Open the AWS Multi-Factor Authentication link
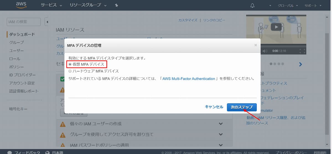The height and width of the screenshot is (154, 332). click(x=189, y=79)
